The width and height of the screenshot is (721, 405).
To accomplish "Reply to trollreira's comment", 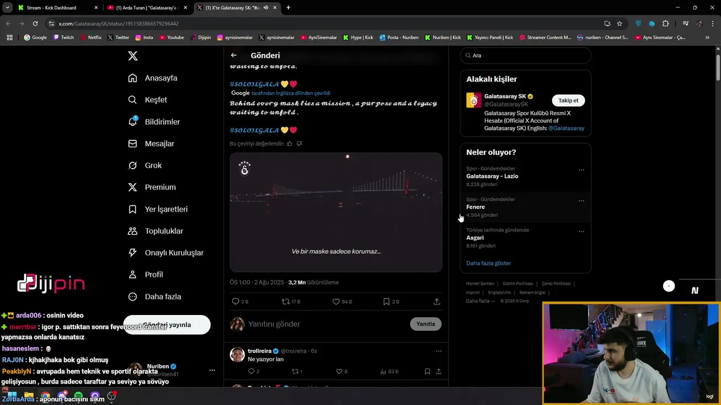I will point(253,371).
